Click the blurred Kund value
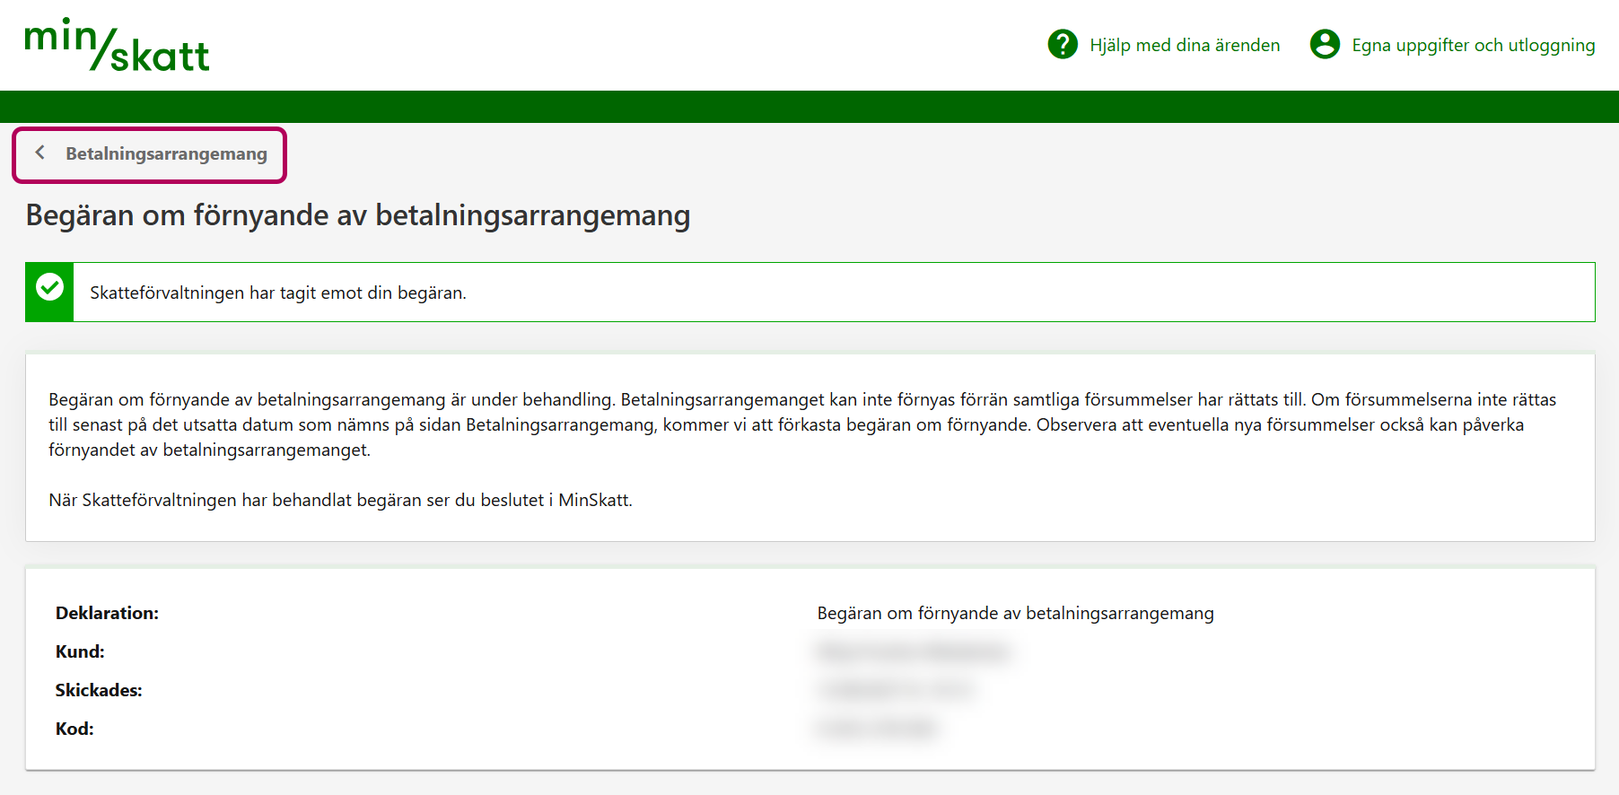This screenshot has height=795, width=1619. 913,651
